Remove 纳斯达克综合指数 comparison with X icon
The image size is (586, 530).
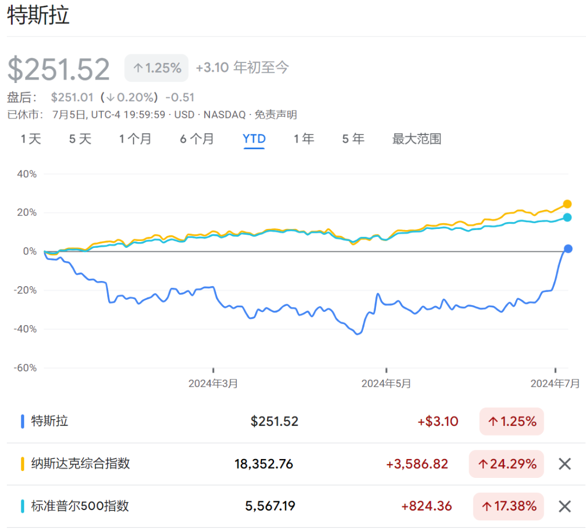(x=564, y=464)
